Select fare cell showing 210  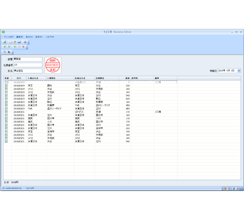(125, 128)
